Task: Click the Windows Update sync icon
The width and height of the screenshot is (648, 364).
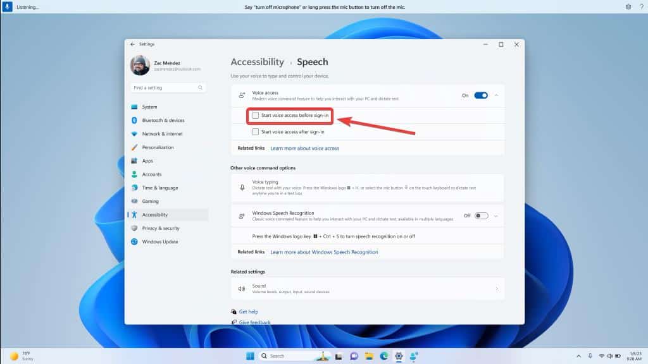Action: 134,241
